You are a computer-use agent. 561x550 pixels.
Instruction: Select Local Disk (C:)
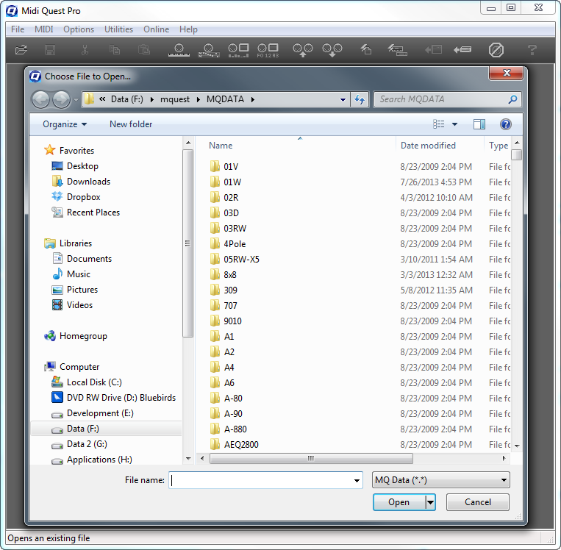[x=87, y=382]
